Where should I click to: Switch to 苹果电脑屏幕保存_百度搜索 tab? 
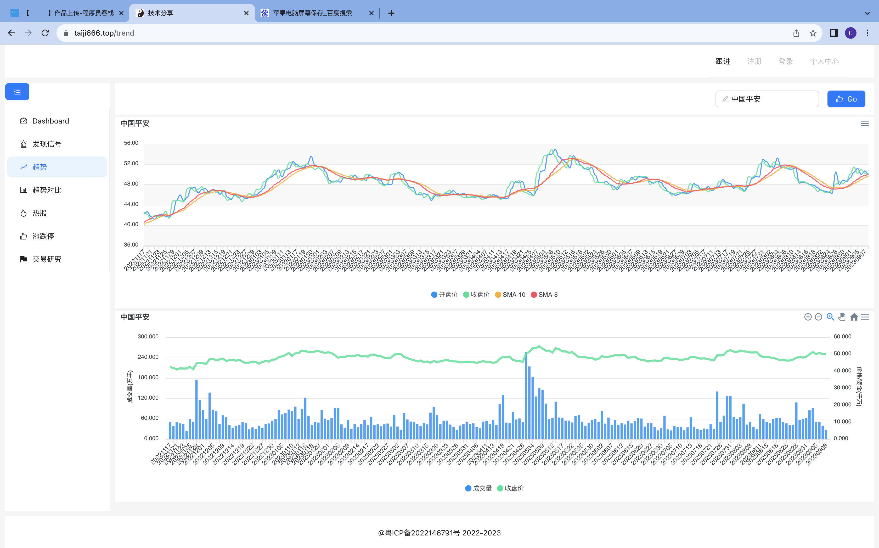317,13
